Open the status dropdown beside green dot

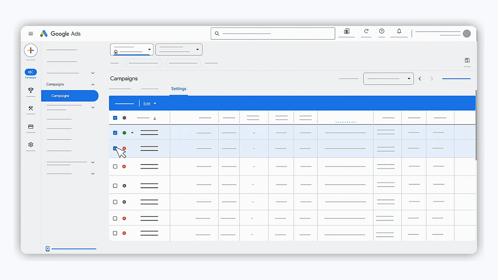coord(132,133)
